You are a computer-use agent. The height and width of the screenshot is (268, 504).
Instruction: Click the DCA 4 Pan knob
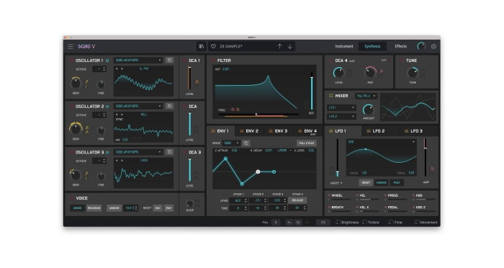pyautogui.click(x=370, y=73)
